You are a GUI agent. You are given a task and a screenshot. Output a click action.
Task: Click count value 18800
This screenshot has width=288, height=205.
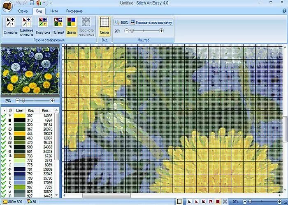point(48,191)
